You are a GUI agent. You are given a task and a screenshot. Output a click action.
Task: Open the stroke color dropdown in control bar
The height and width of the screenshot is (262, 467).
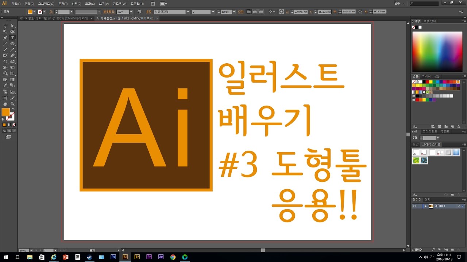(x=44, y=12)
